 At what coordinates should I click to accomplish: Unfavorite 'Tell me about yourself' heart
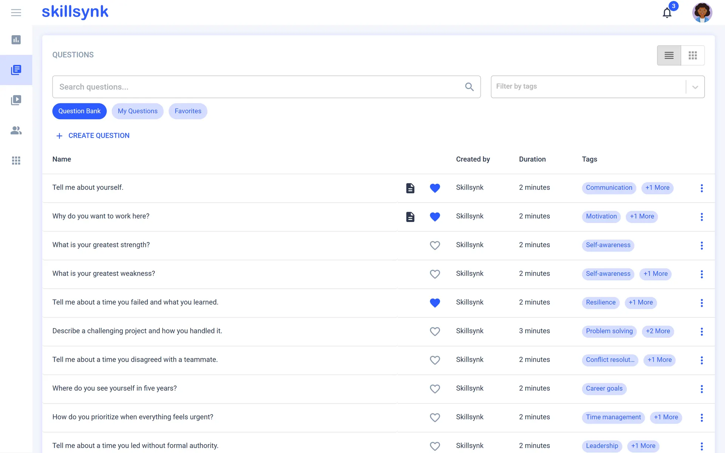(x=435, y=188)
